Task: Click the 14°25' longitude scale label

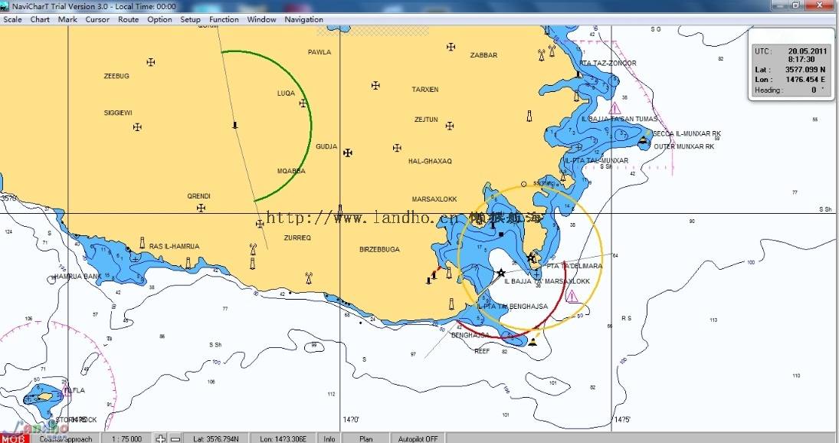Action: [x=622, y=420]
